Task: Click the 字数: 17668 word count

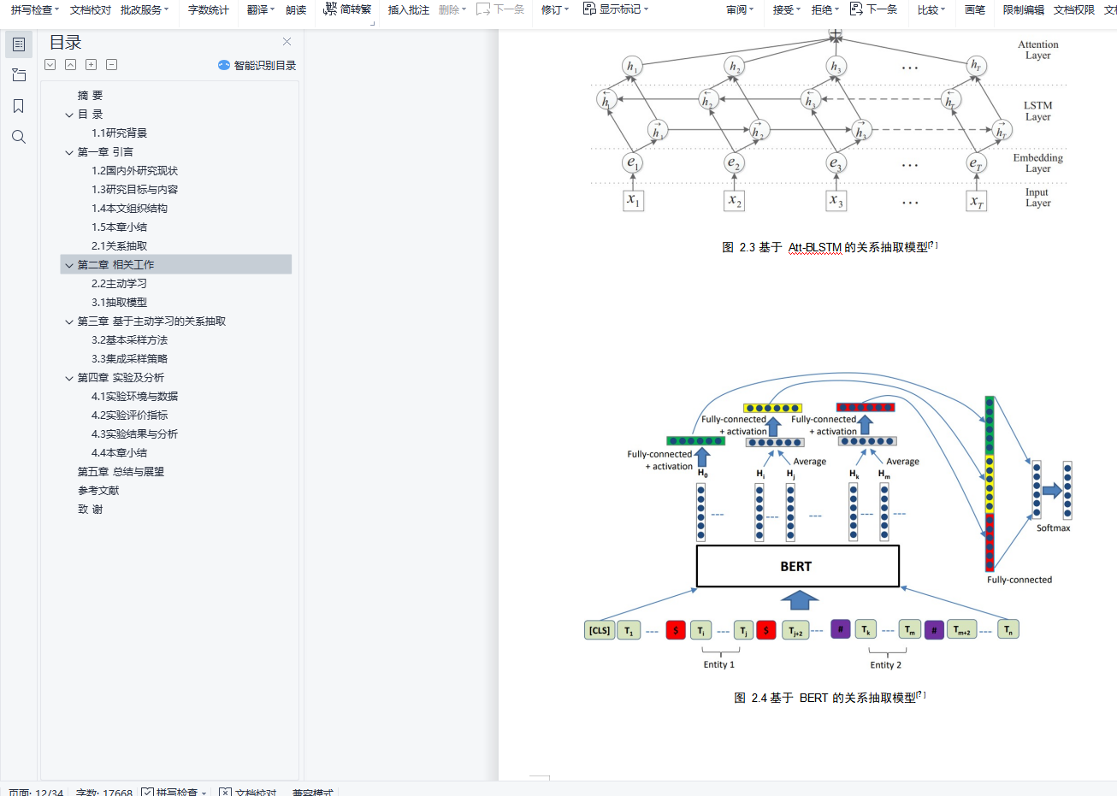Action: pyautogui.click(x=104, y=793)
